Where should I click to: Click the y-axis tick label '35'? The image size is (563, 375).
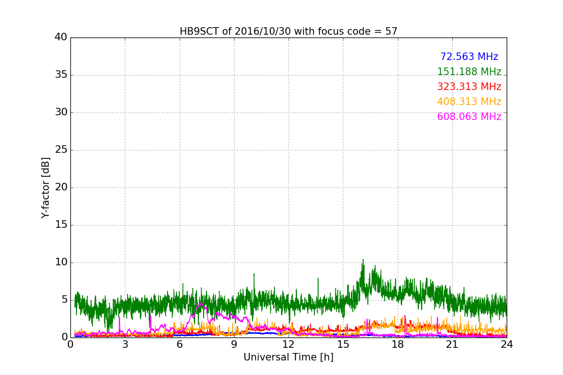pyautogui.click(x=61, y=75)
